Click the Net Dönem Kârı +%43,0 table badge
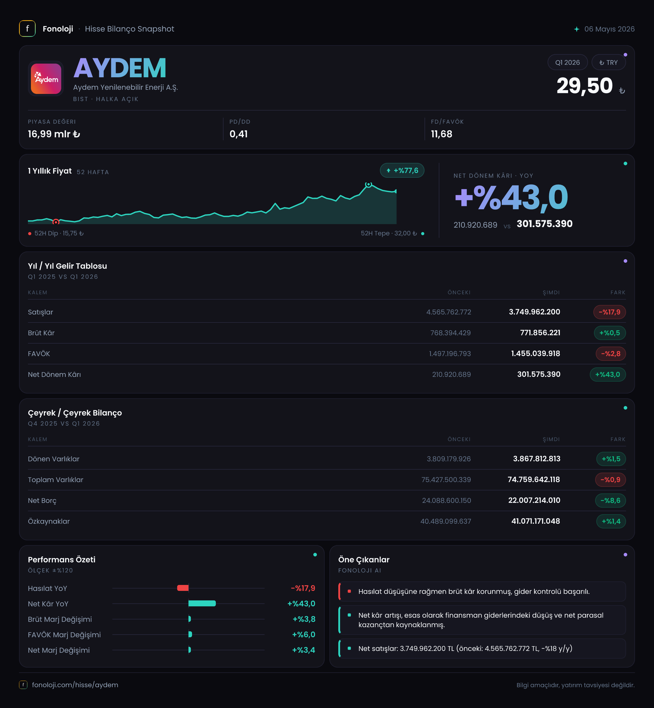This screenshot has height=708, width=654. click(x=608, y=375)
